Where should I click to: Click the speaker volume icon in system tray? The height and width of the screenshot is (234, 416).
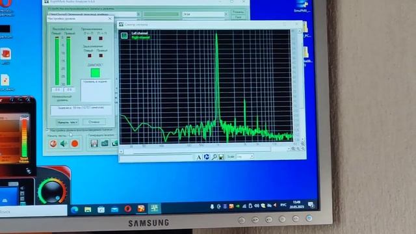[x=257, y=205]
